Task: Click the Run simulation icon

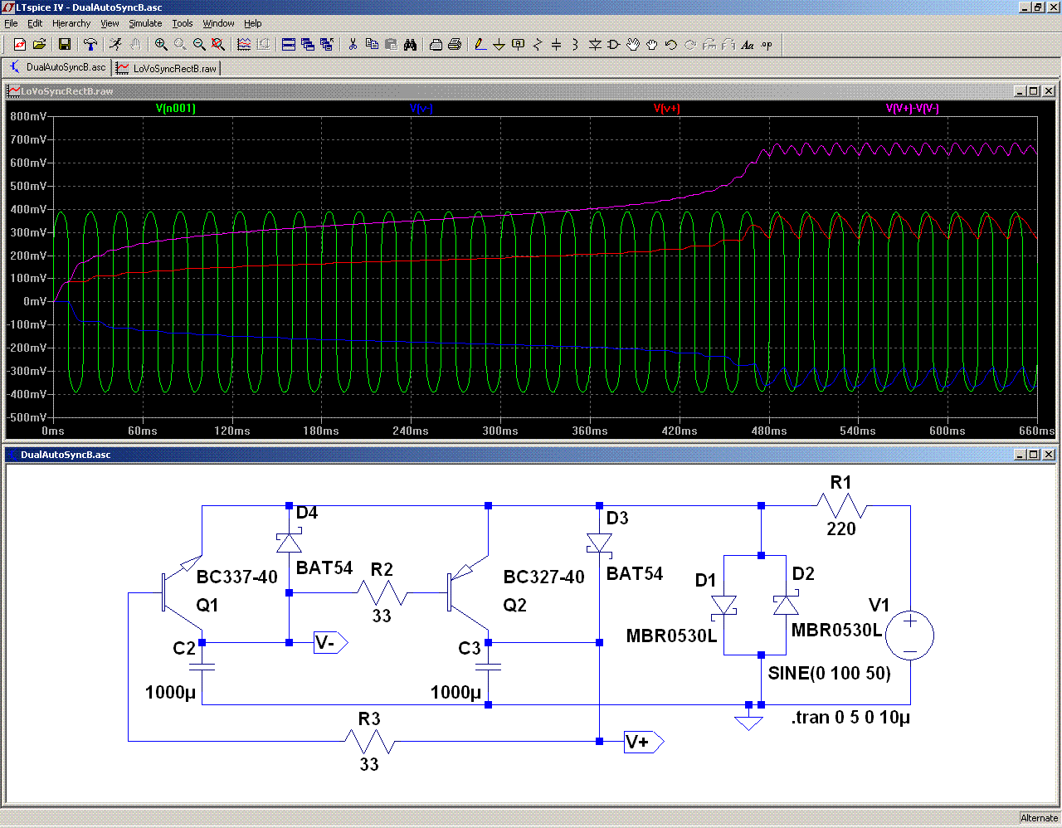Action: point(115,45)
